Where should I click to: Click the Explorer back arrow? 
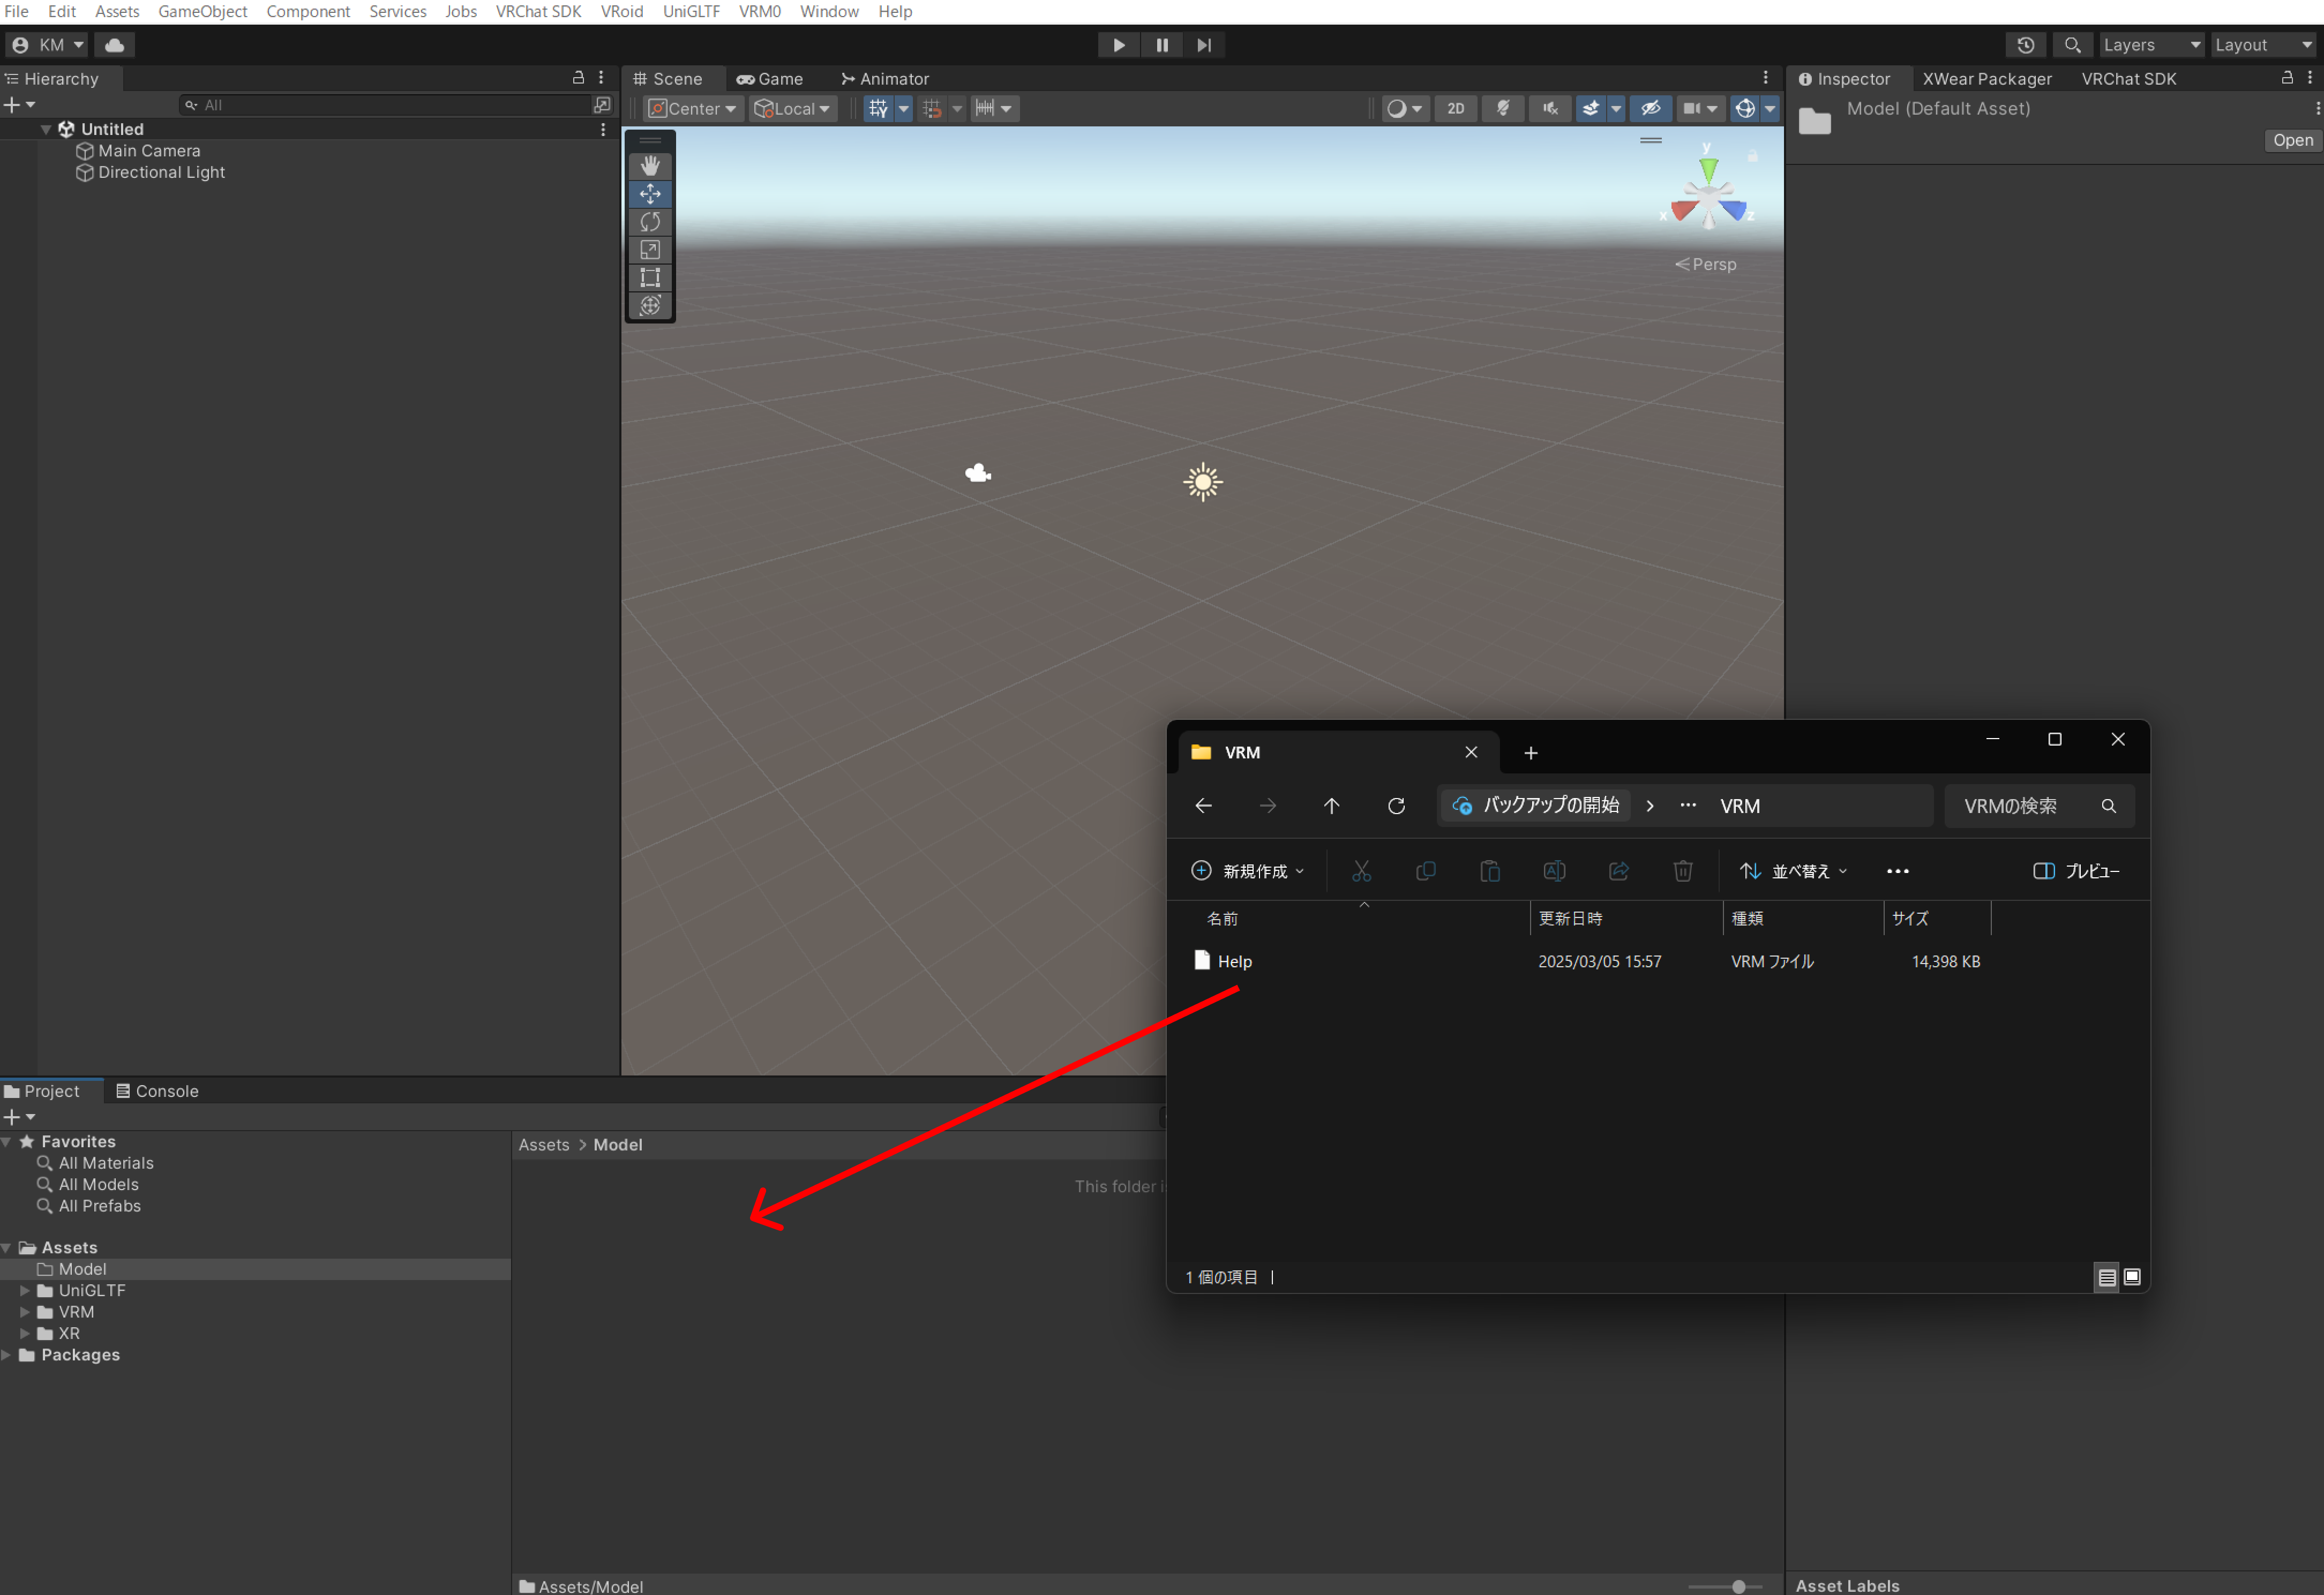click(x=1203, y=806)
